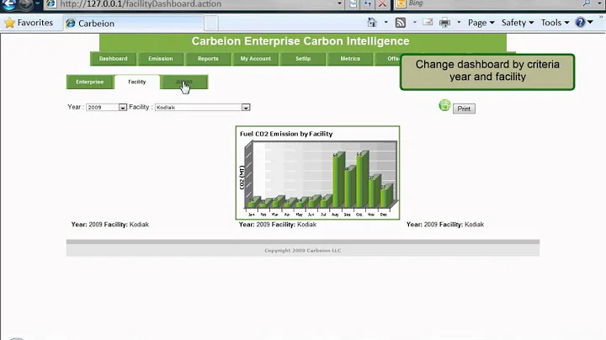Image resolution: width=606 pixels, height=340 pixels.
Task: Open the Dashboard menu item
Action: pos(114,59)
